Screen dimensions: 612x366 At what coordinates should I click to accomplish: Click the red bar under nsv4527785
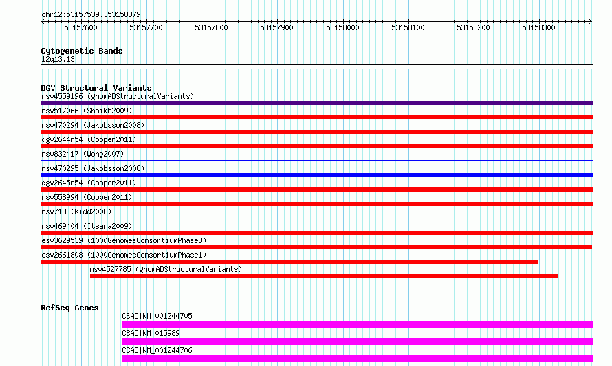point(324,276)
